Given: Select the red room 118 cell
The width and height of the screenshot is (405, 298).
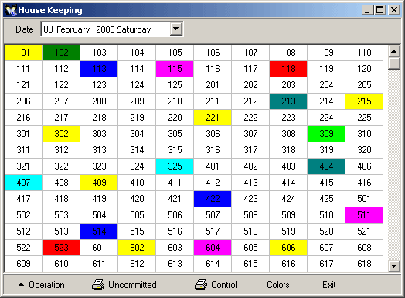Looking at the screenshot, I should 288,69.
